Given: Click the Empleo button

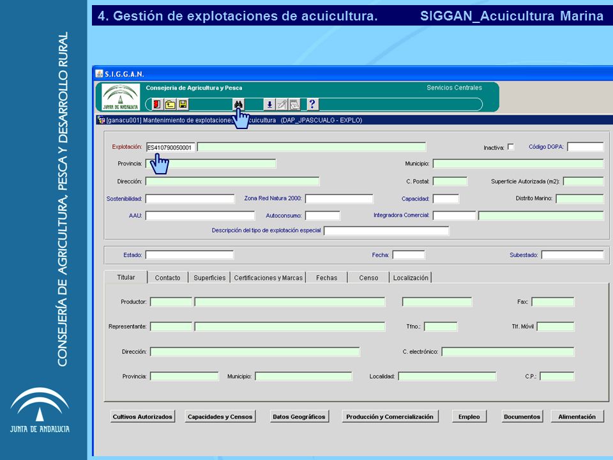Looking at the screenshot, I should [469, 417].
